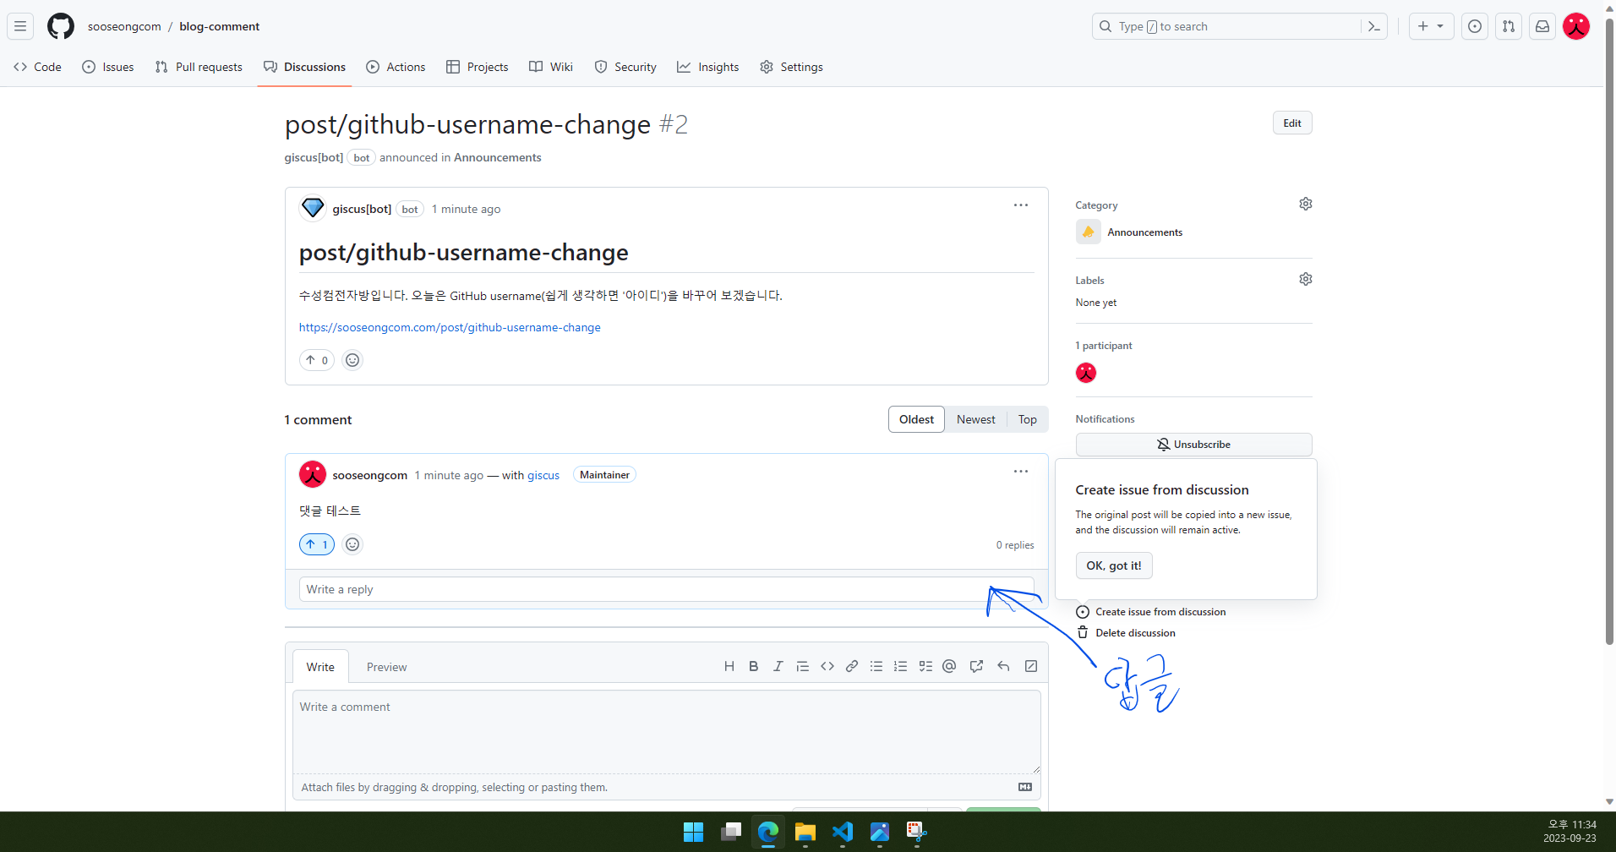Insert heading formatting in comment editor
Viewport: 1616px width, 852px height.
click(729, 666)
